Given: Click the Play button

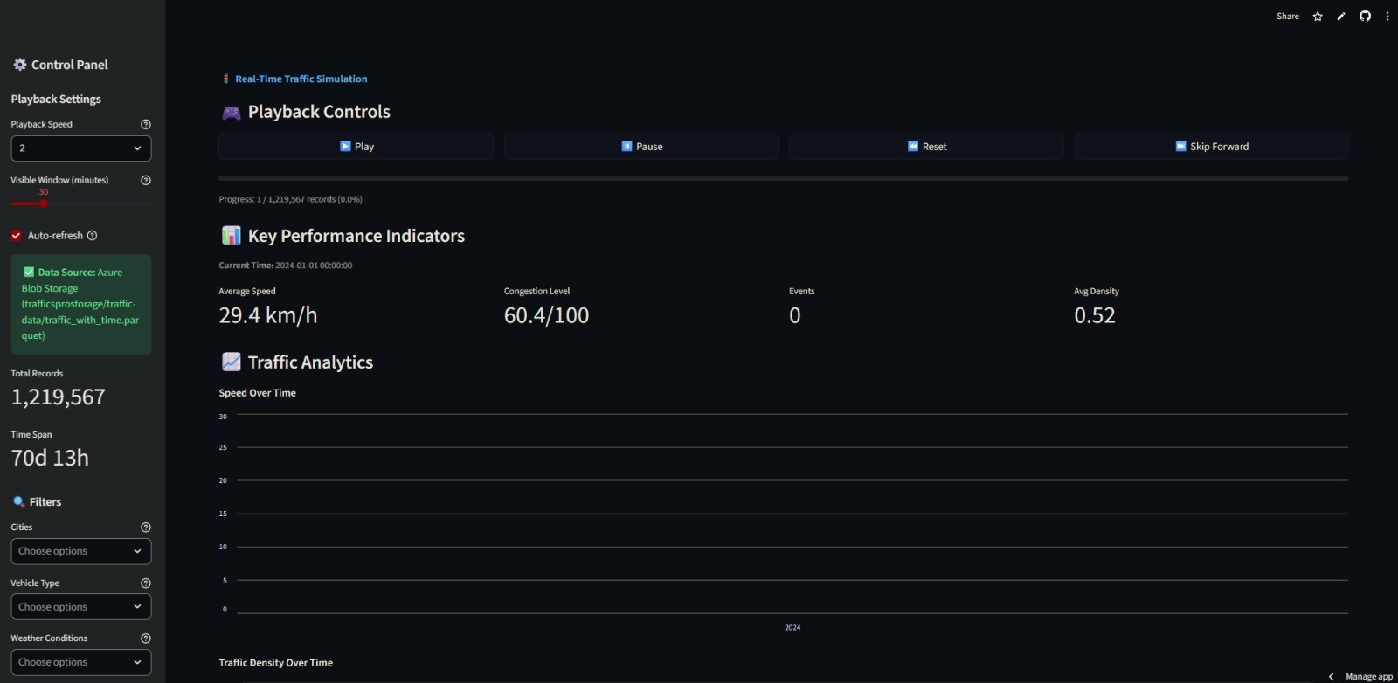Looking at the screenshot, I should [356, 147].
